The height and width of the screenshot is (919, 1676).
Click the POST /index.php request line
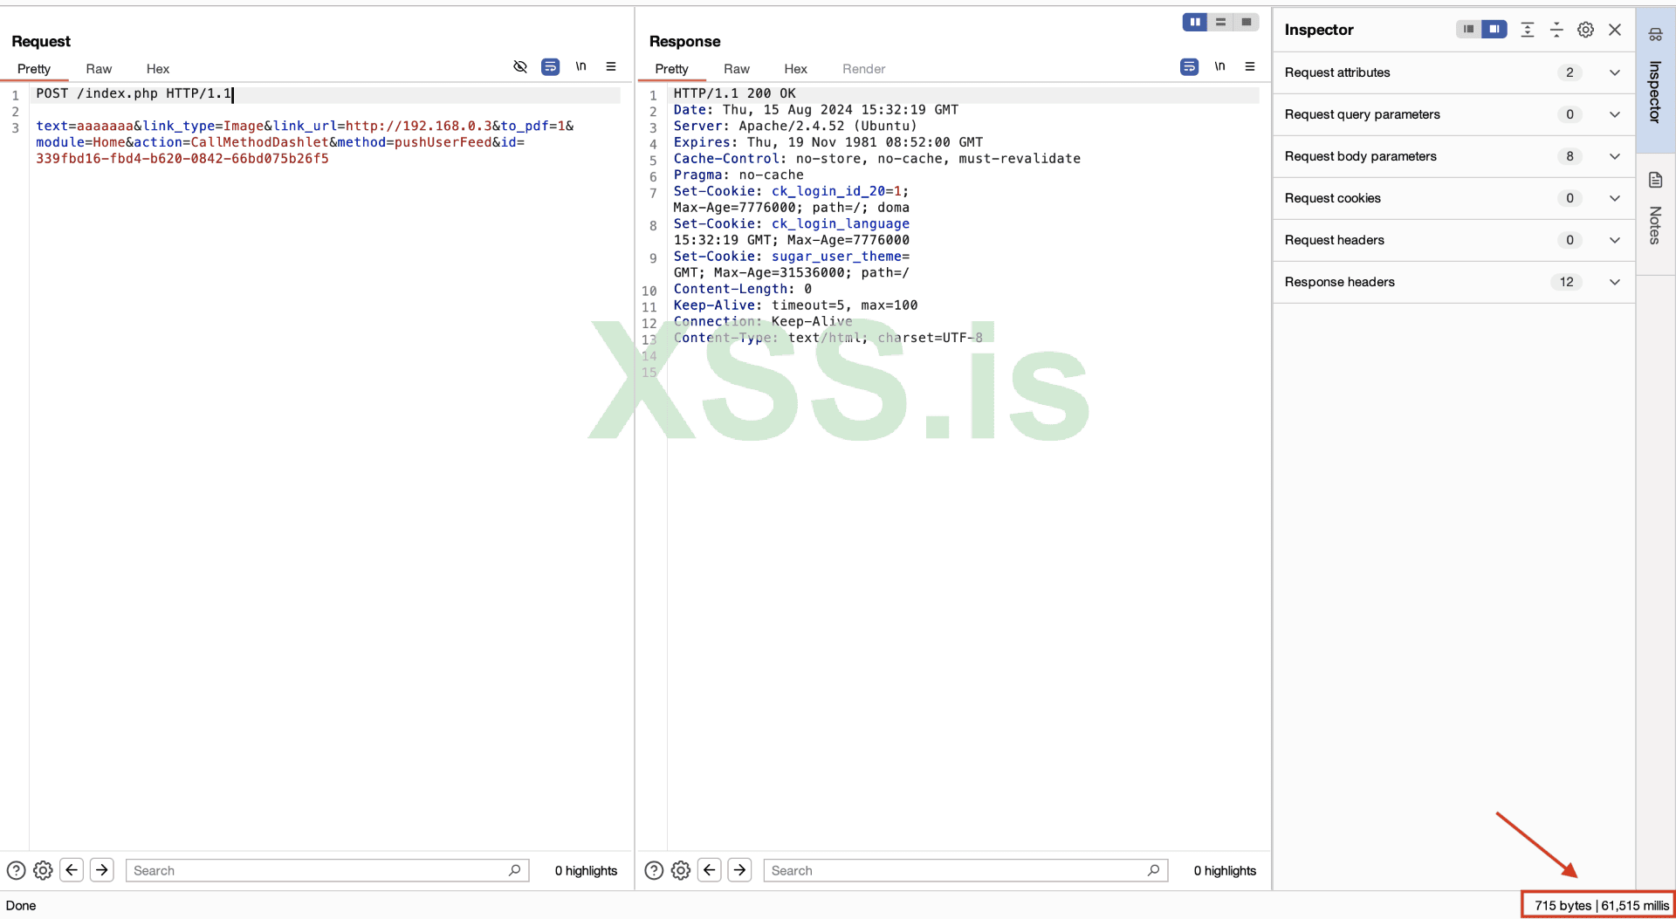point(134,93)
